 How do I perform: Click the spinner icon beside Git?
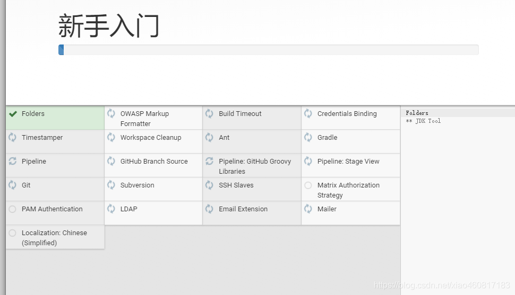click(13, 185)
